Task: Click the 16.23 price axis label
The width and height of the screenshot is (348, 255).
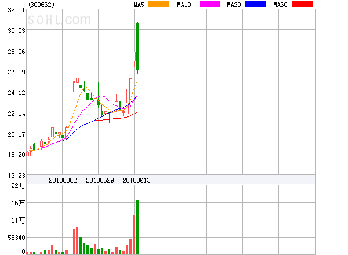Action: (x=16, y=176)
